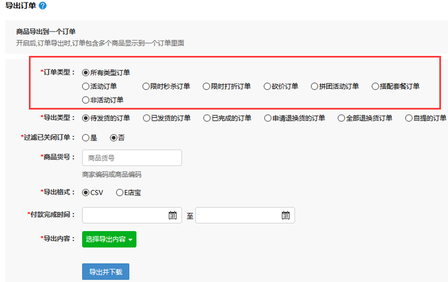This screenshot has height=282, width=448.
Task: Pick 限时打折订单 order type
Action: 206,86
